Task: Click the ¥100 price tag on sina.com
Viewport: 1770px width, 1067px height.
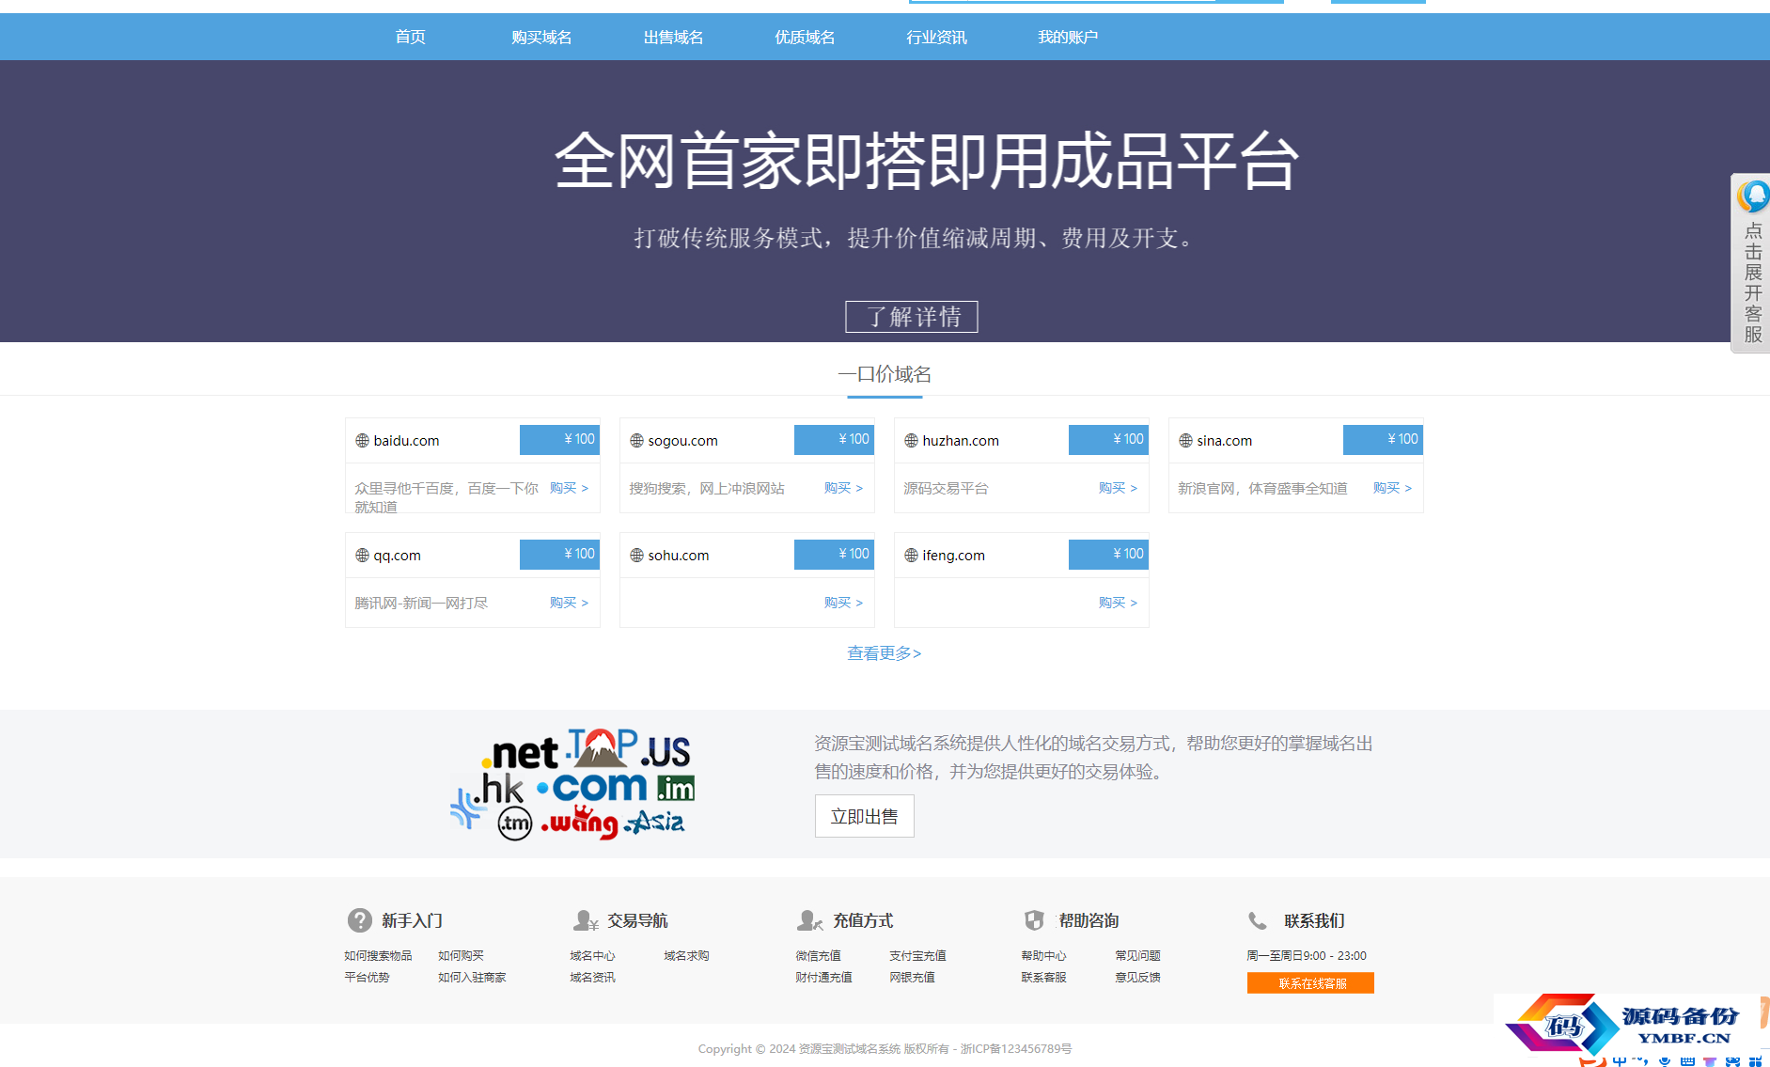Action: coord(1384,439)
